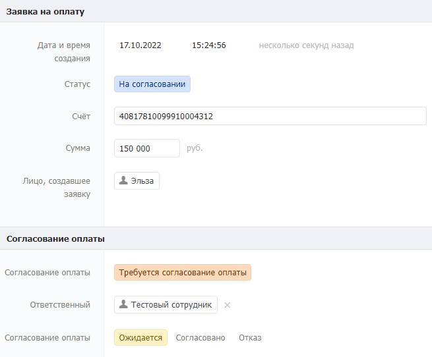
Task: Click the Дата и время создания label
Action: (63, 52)
